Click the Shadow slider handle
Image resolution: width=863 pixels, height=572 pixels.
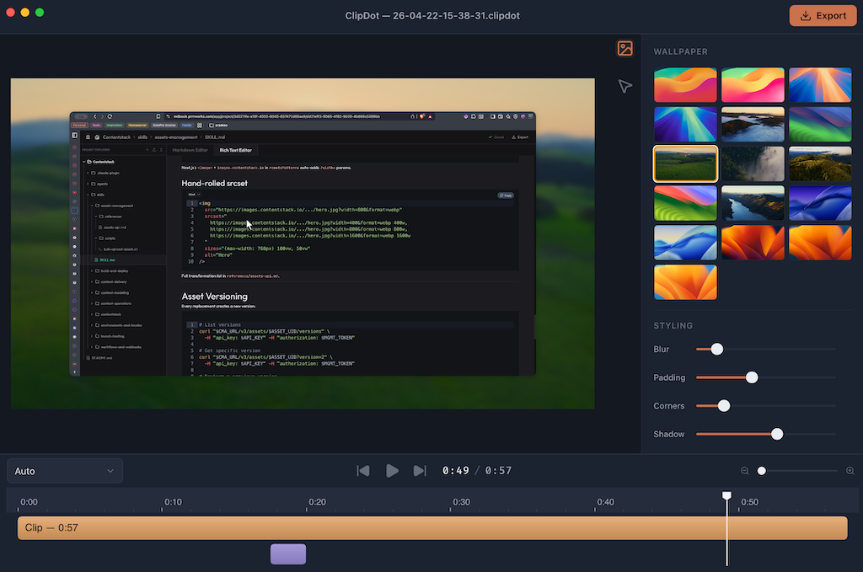pyautogui.click(x=776, y=434)
